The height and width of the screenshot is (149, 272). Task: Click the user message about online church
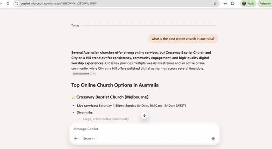[183, 39]
